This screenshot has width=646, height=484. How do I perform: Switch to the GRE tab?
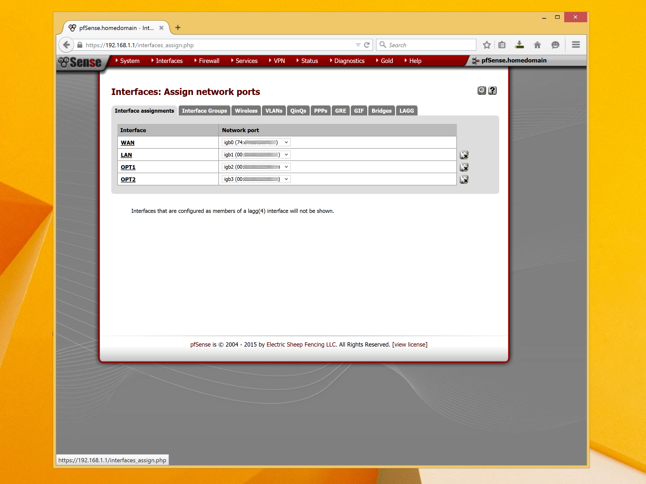click(x=341, y=111)
